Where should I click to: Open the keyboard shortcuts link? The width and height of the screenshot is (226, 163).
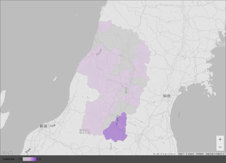click(x=164, y=154)
